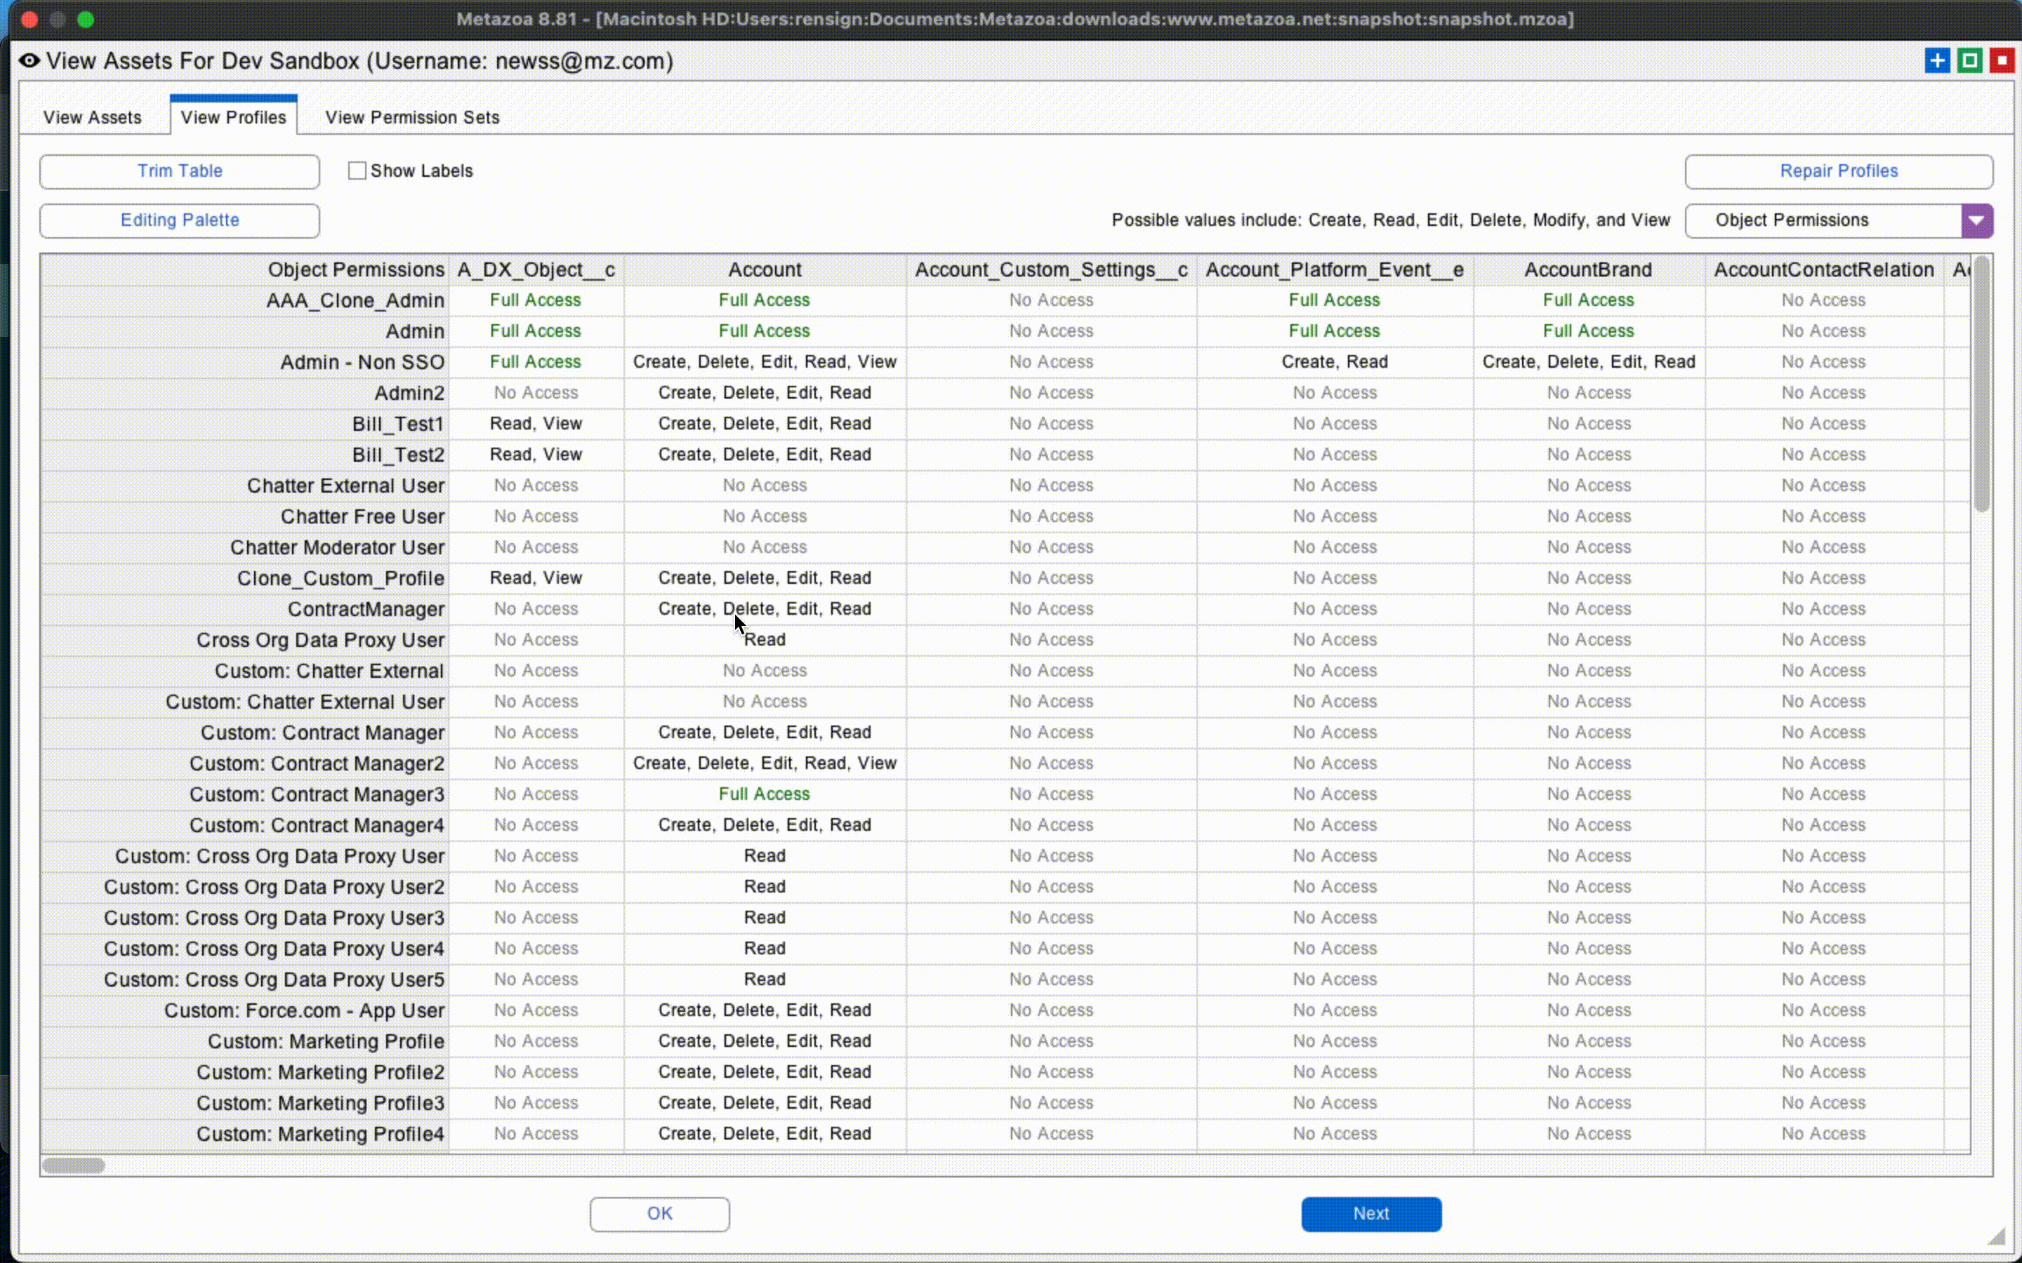Viewport: 2022px width, 1263px height.
Task: Click the vertical scrollbar of the table
Action: 1981,385
